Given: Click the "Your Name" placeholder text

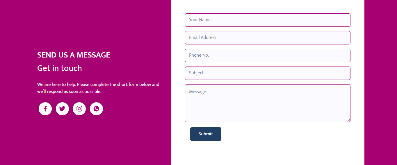Looking at the screenshot, I should 200,20.
